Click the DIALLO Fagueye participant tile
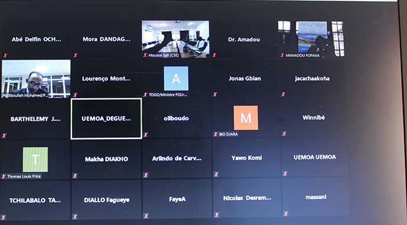Viewport: 407px width, 225px height. (x=106, y=200)
